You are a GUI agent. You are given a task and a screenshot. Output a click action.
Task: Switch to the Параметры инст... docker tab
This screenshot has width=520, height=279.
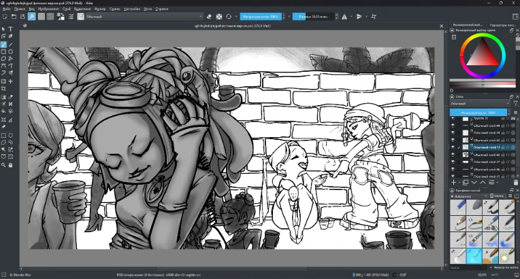pos(502,25)
